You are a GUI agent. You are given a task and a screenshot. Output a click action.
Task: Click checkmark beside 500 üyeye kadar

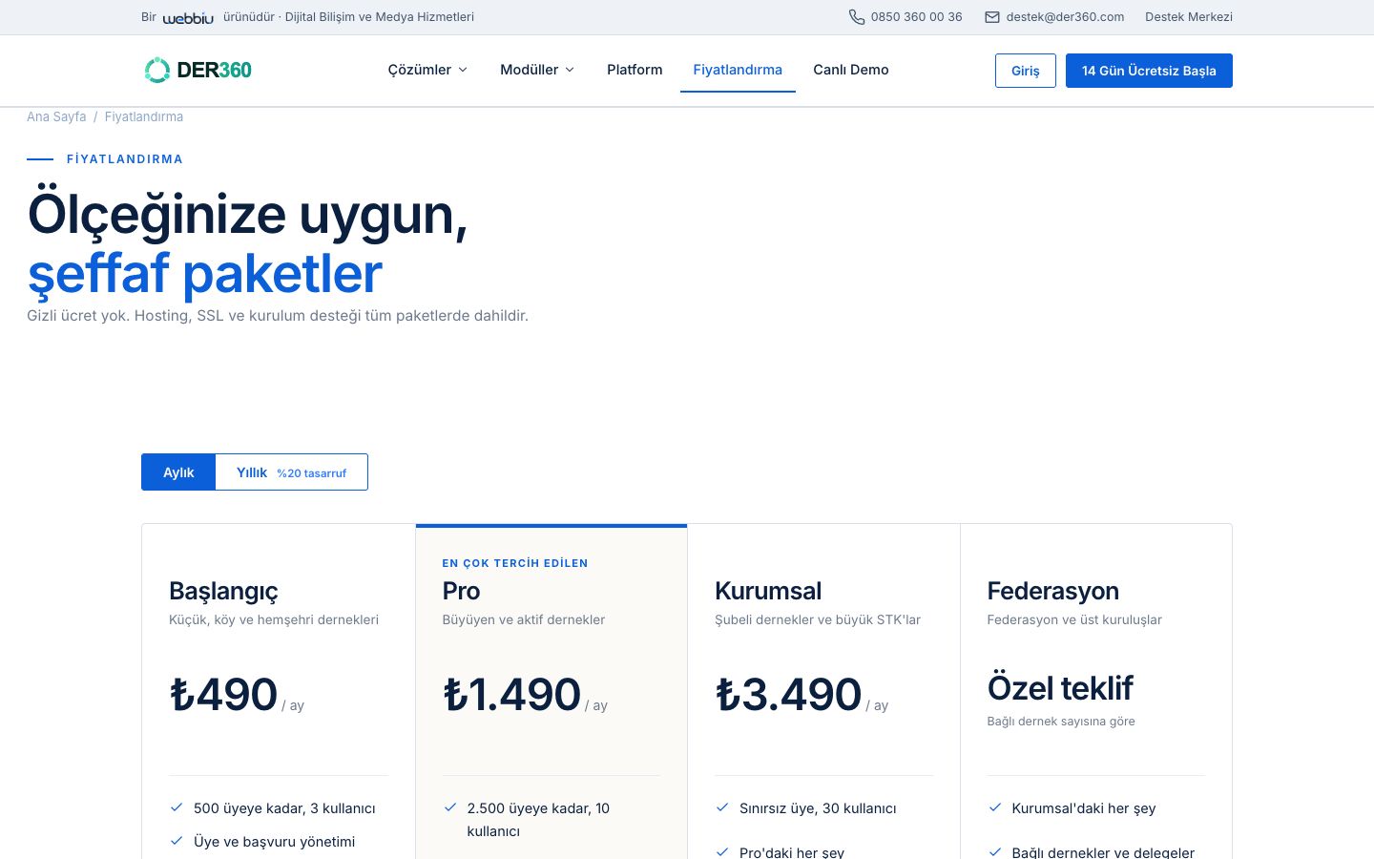pos(177,807)
